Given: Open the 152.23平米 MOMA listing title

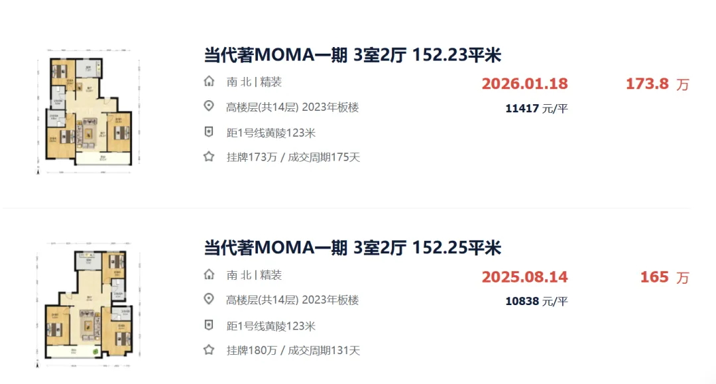Looking at the screenshot, I should [x=352, y=55].
